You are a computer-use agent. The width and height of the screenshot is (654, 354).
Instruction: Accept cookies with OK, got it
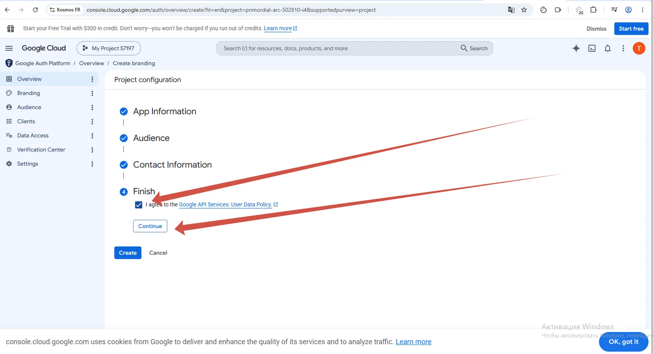pyautogui.click(x=623, y=342)
